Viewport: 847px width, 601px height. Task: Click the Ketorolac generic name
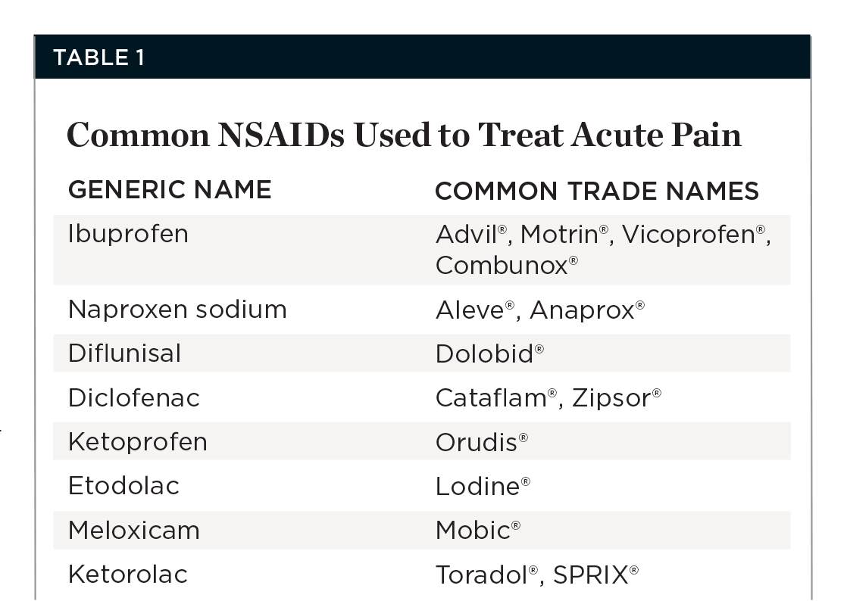tap(127, 575)
